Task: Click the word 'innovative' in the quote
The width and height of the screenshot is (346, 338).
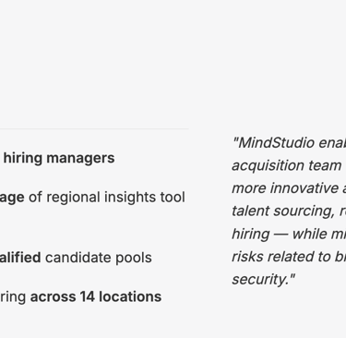Action: point(304,188)
